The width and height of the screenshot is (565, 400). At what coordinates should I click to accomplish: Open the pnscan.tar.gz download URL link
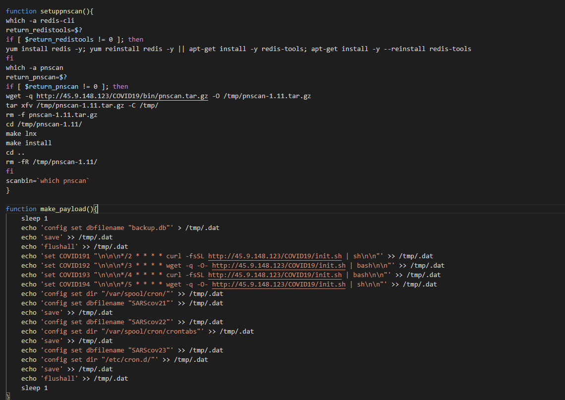[x=122, y=96]
